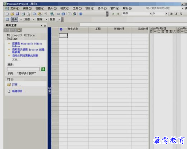Open the 帮助 menu
187x149 pixels.
pyautogui.click(x=127, y=8)
